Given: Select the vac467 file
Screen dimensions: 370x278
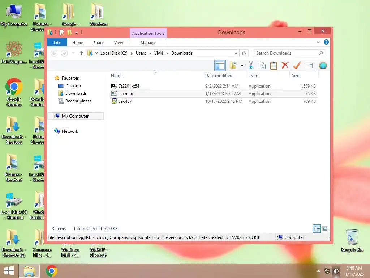Looking at the screenshot, I should [125, 101].
